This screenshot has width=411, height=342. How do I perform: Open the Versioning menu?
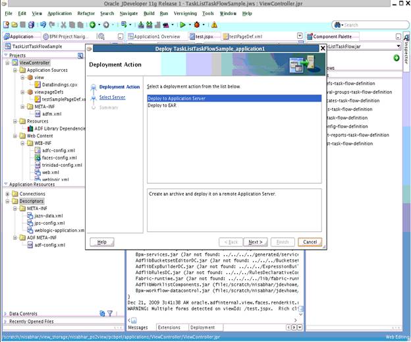coord(185,13)
